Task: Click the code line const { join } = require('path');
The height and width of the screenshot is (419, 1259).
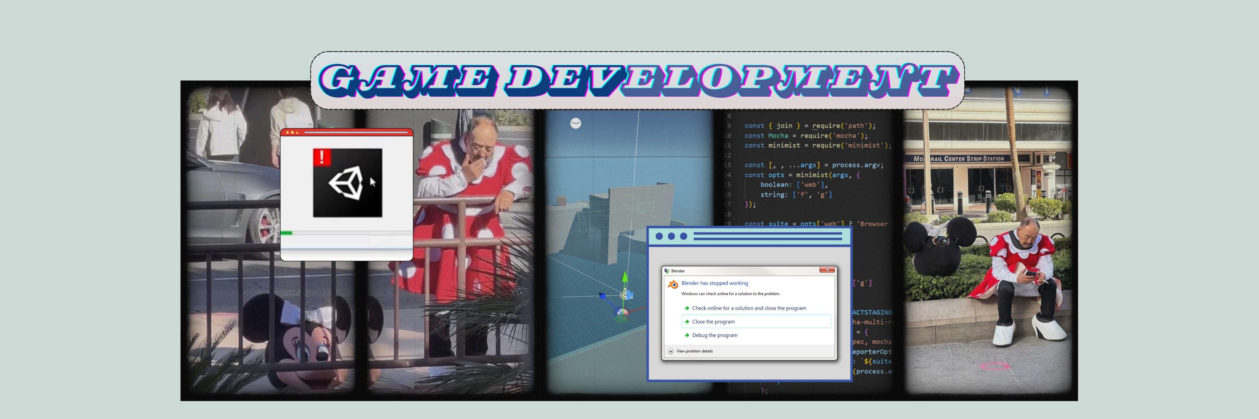Action: click(810, 125)
